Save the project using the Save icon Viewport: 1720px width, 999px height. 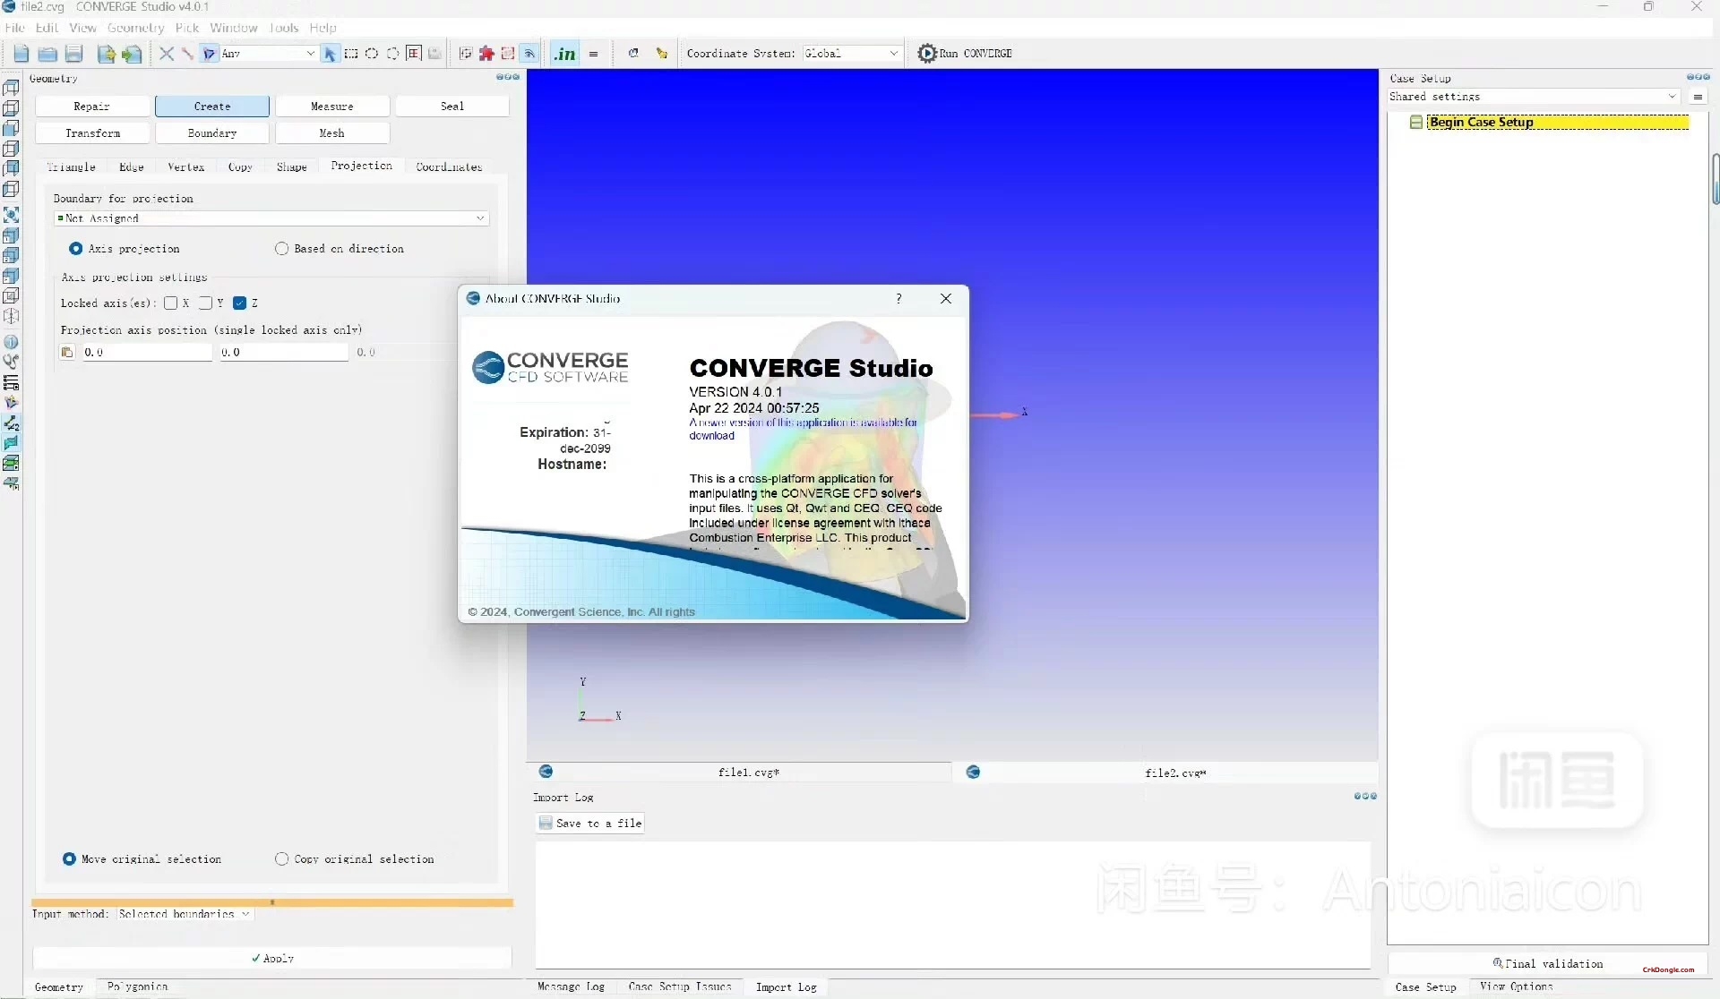click(x=74, y=54)
